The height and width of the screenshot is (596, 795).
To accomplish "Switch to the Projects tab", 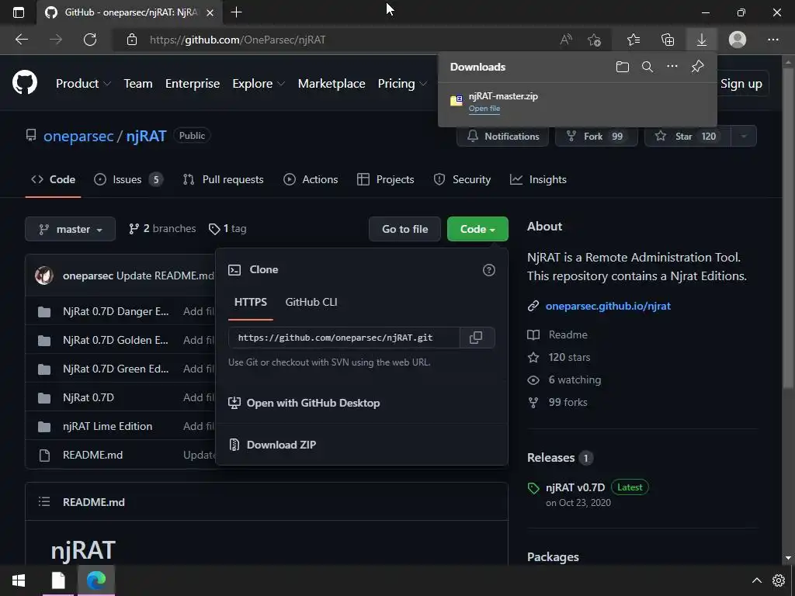I will point(386,179).
